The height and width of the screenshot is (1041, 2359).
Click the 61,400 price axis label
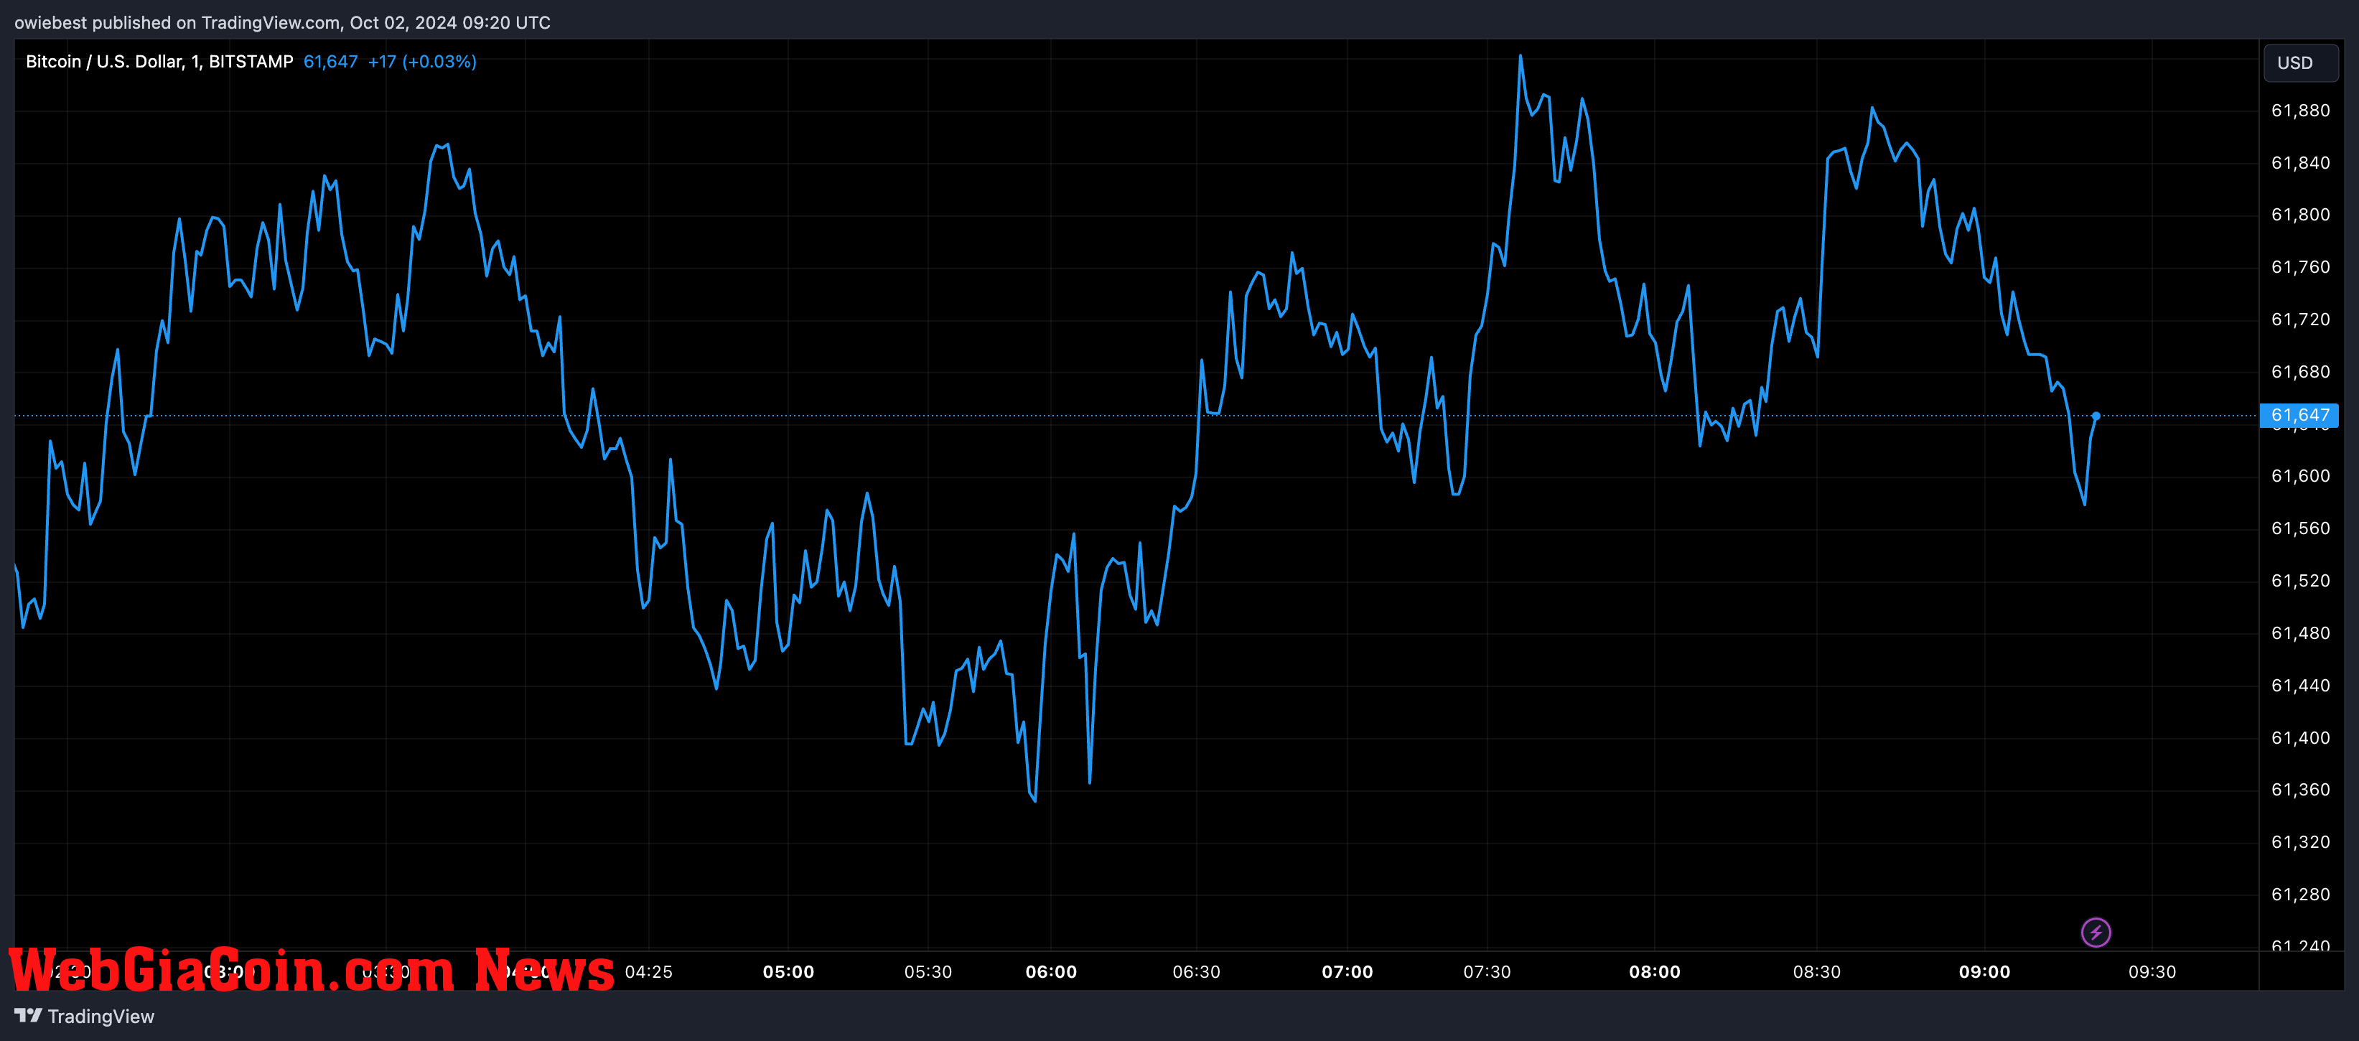pos(2300,737)
